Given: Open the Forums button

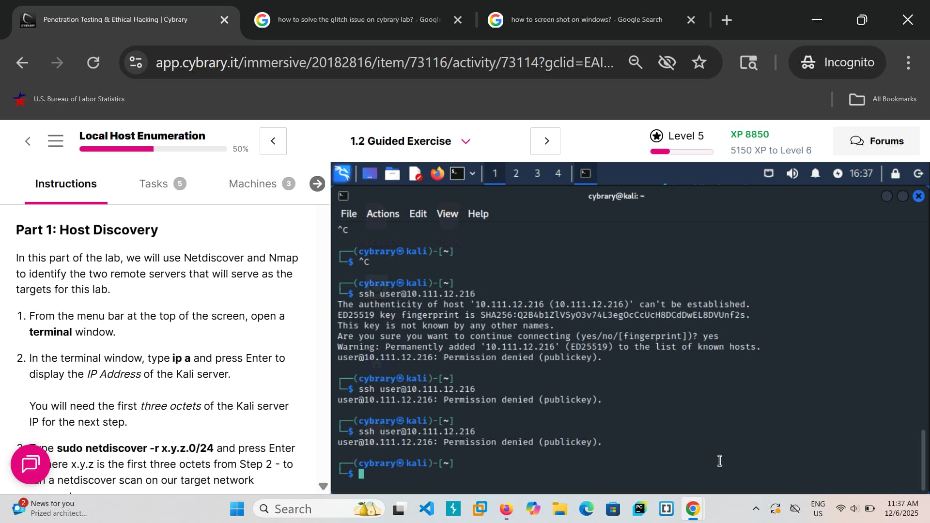Looking at the screenshot, I should (x=876, y=141).
